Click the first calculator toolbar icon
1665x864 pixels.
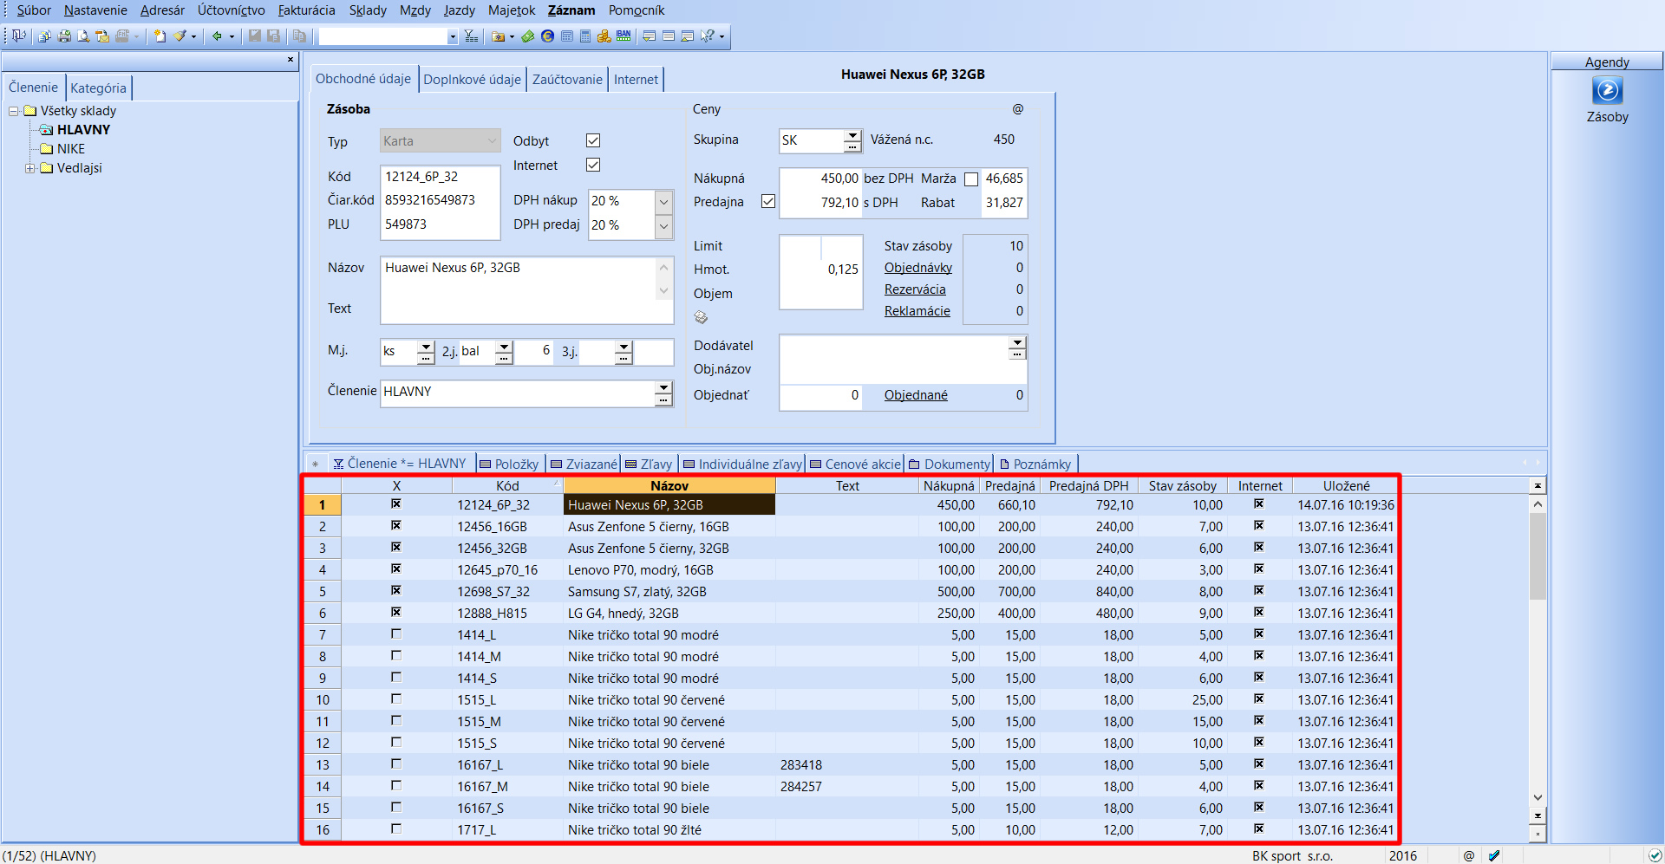(x=566, y=36)
